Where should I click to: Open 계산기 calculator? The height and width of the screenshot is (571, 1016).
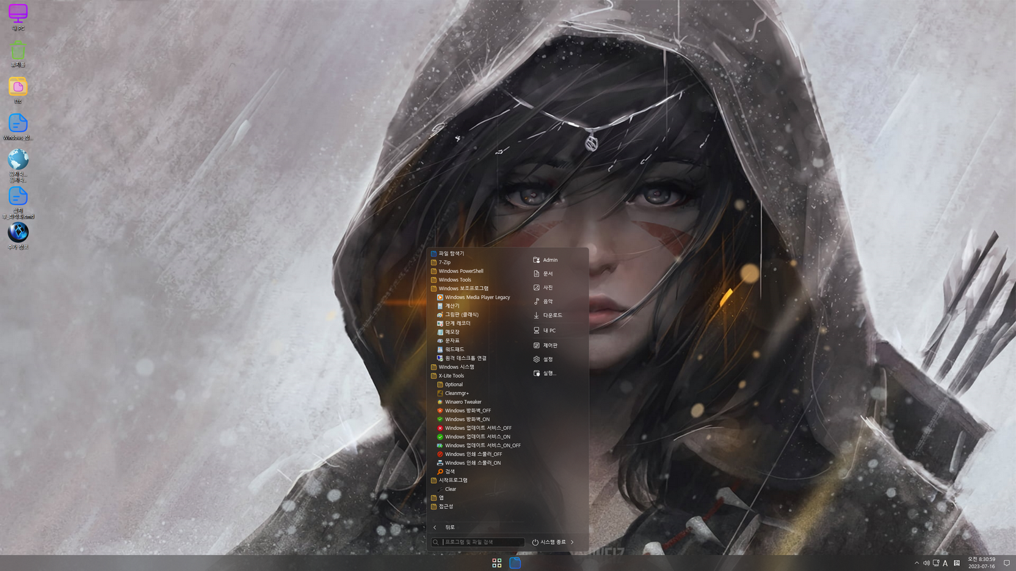click(x=448, y=306)
